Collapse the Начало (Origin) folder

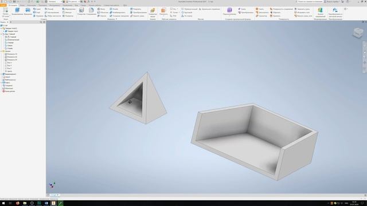1,51
